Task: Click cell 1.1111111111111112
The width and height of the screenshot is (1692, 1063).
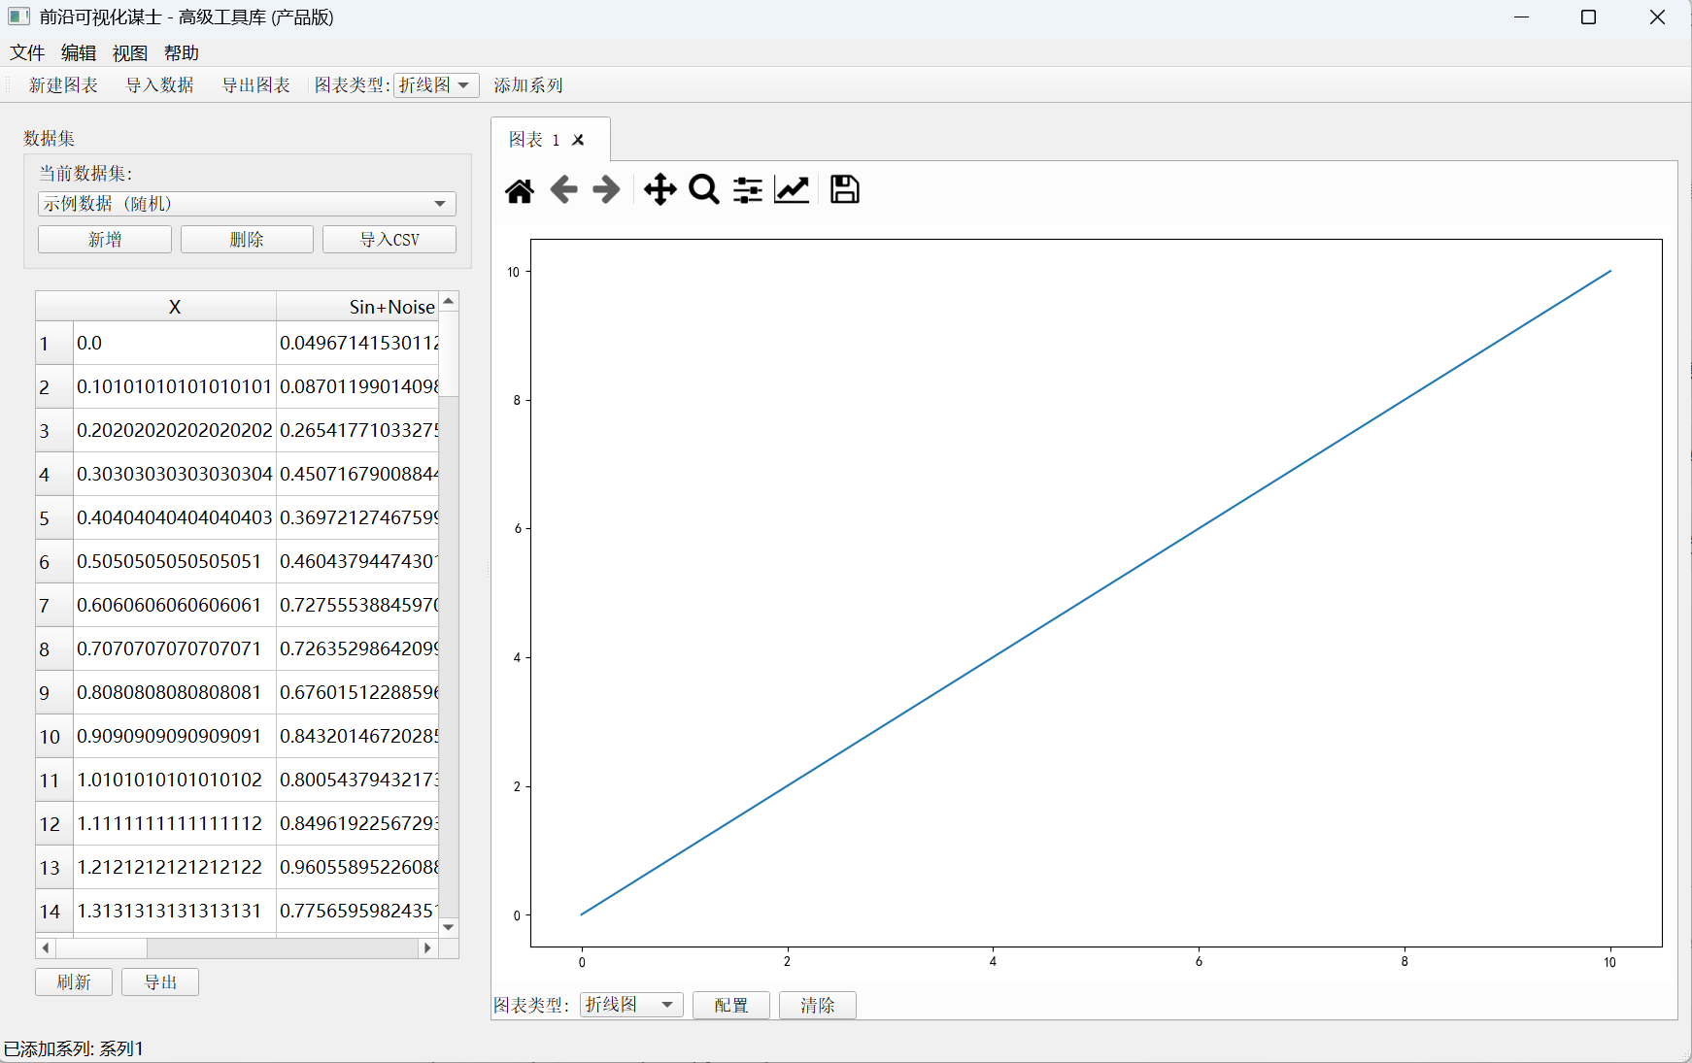Action: [175, 824]
